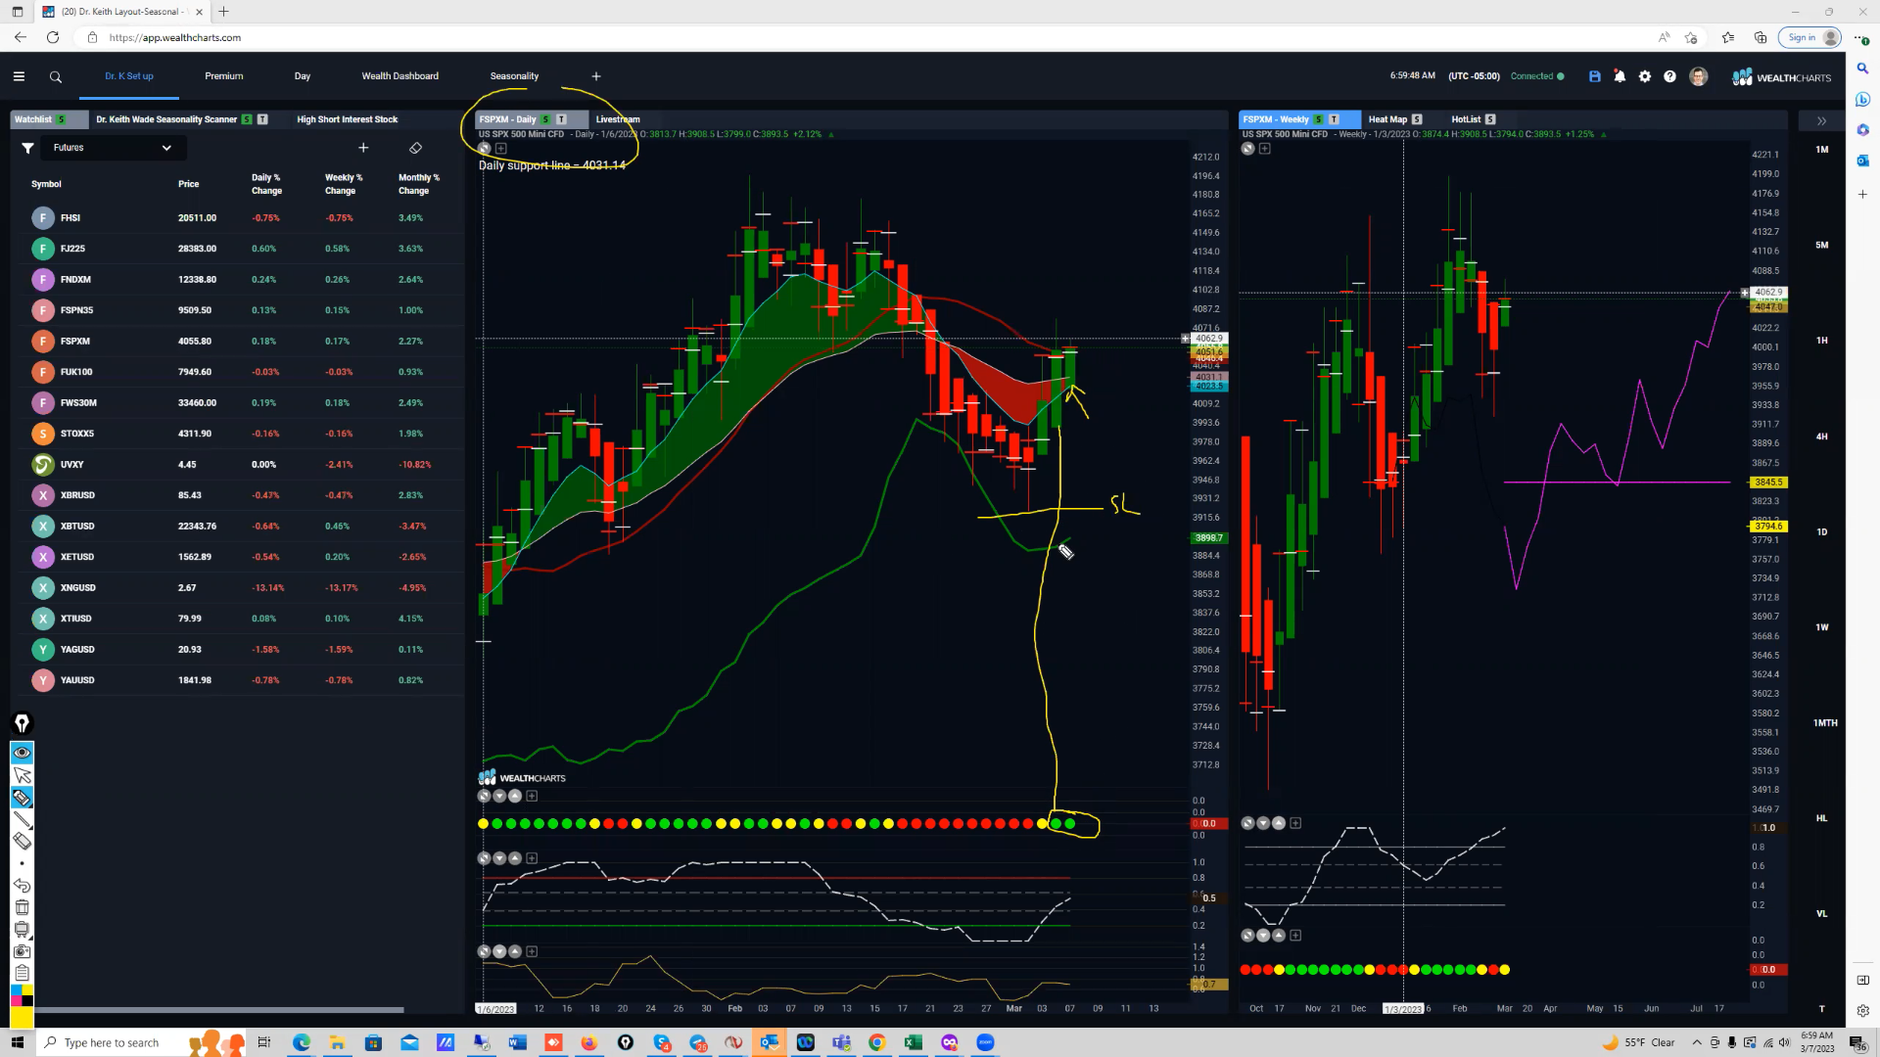
Task: Click the watchlist eraser clear icon
Action: tap(415, 148)
